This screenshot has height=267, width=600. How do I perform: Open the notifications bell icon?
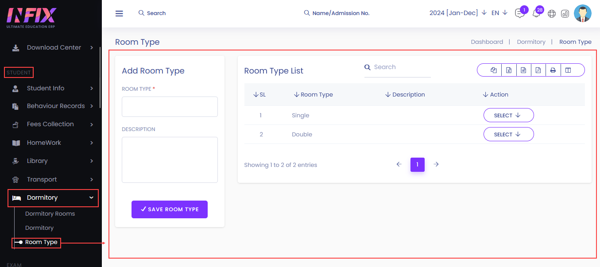(536, 13)
